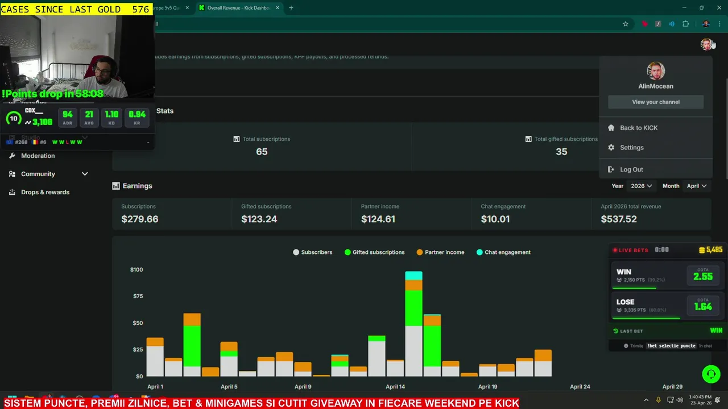728x409 pixels.
Task: Click the icon next to Total gifted subscriptions
Action: (528, 139)
